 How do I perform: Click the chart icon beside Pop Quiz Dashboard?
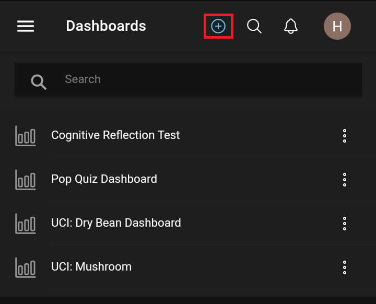(26, 180)
